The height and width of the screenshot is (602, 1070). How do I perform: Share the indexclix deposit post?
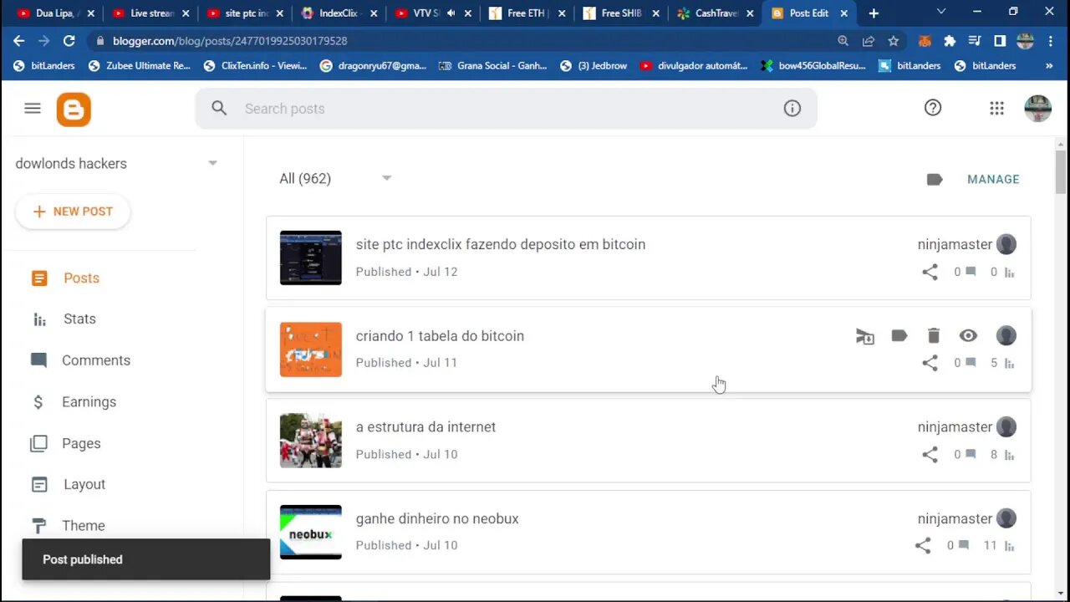[x=930, y=272]
